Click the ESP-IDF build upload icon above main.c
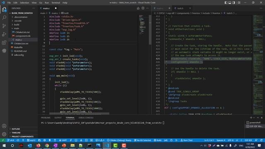 coord(138,8)
